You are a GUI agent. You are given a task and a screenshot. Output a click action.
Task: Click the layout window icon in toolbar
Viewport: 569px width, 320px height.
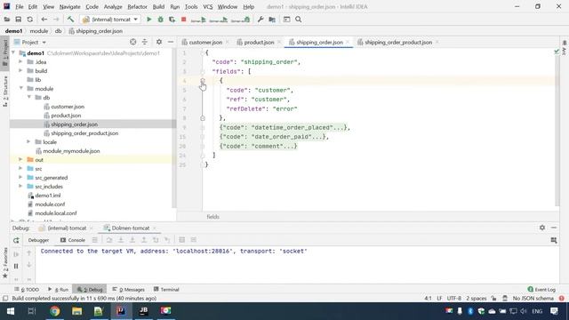coord(286,20)
